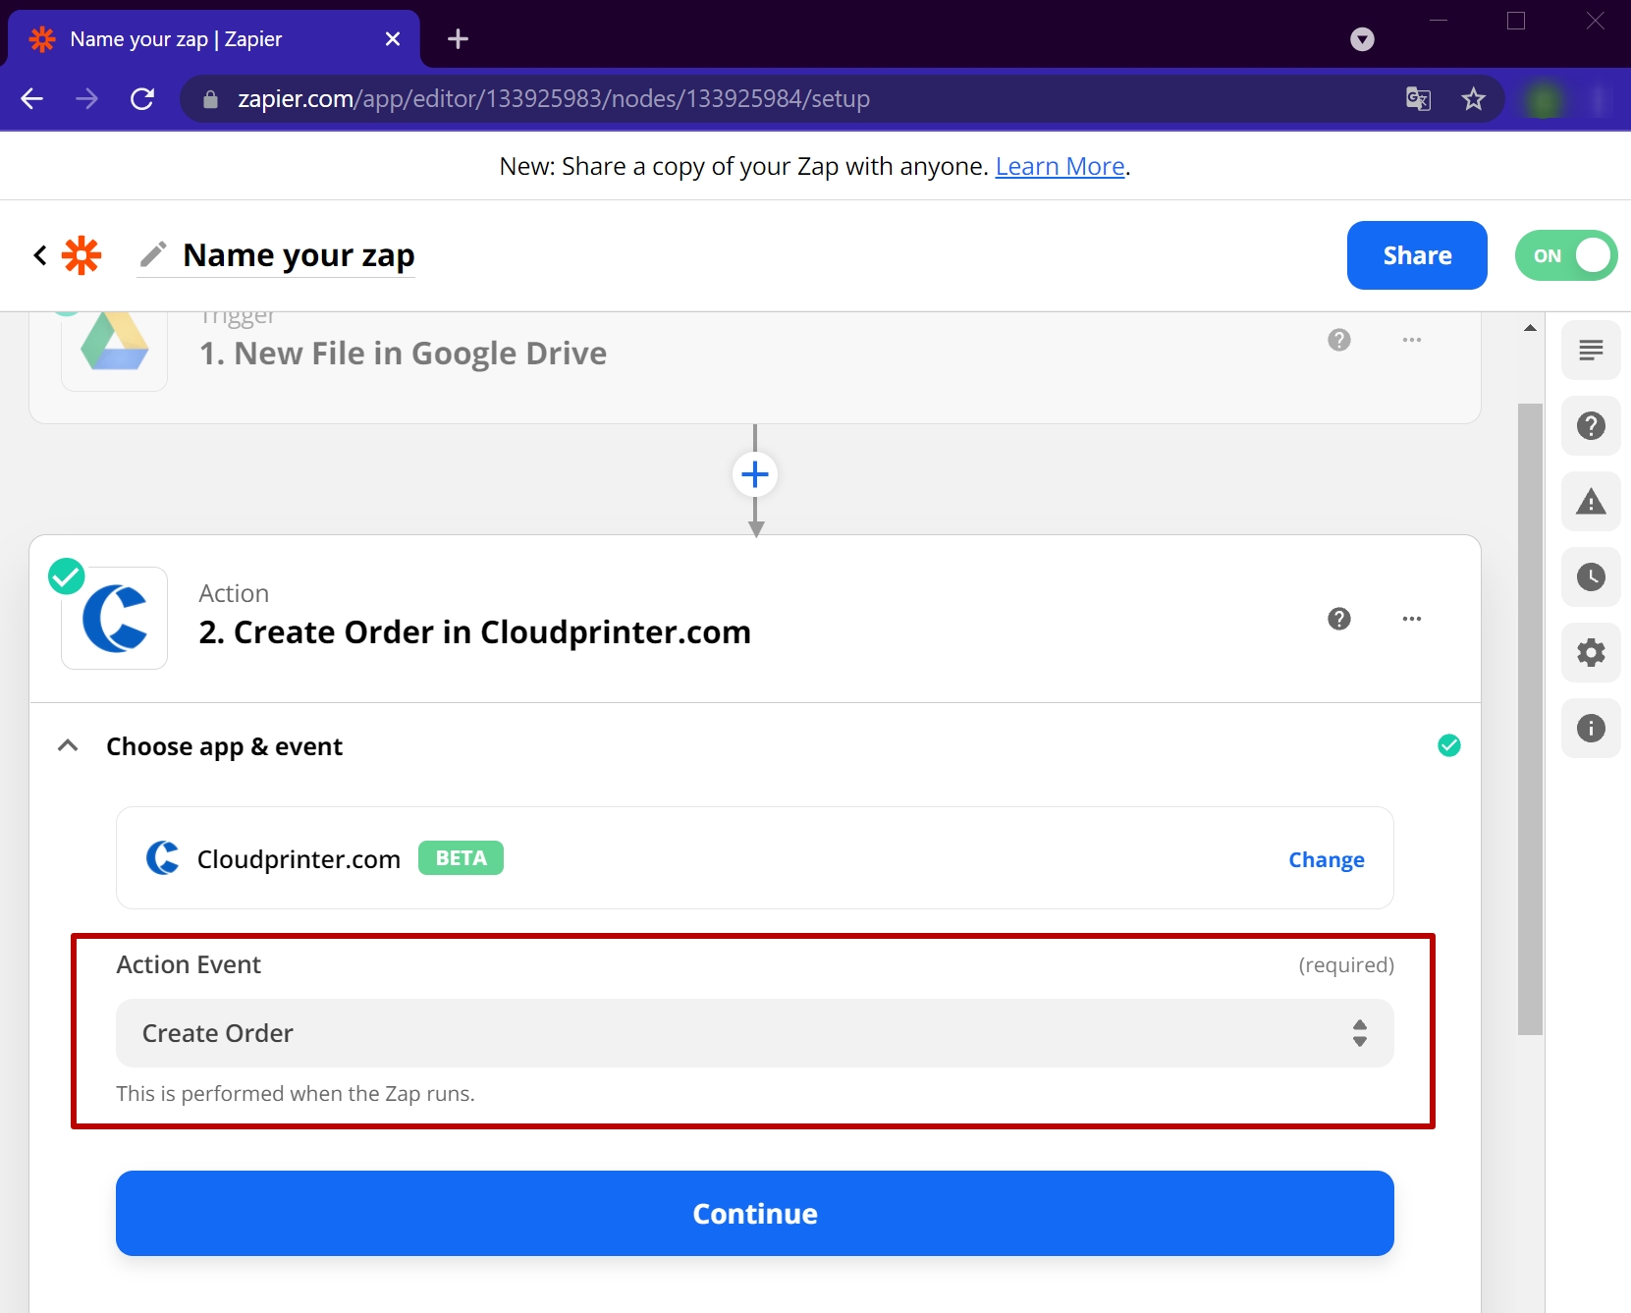The image size is (1631, 1313).
Task: Open help for the Create Order action
Action: point(1339,619)
